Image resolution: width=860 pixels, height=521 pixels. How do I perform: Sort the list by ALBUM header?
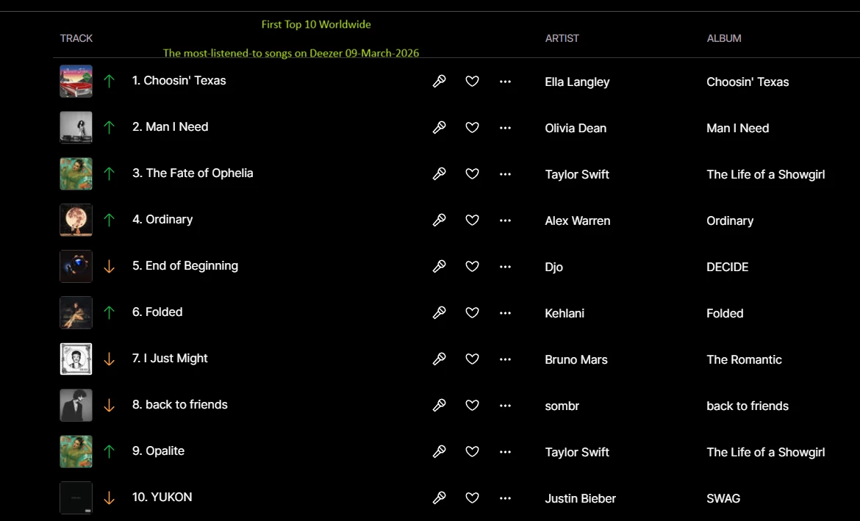point(724,38)
